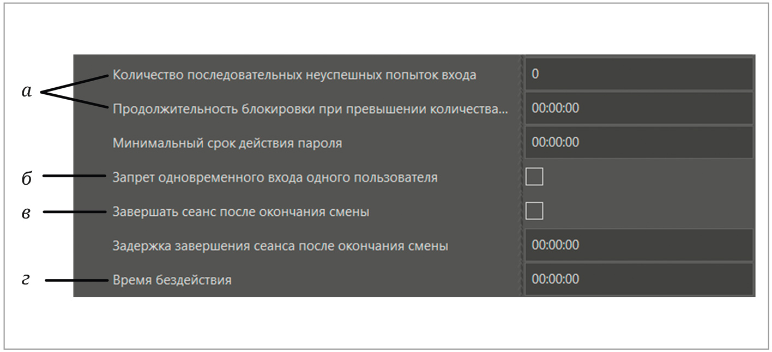This screenshot has width=772, height=352.
Task: Select the Продолжительность блокировки при превышении label
Action: pos(310,108)
